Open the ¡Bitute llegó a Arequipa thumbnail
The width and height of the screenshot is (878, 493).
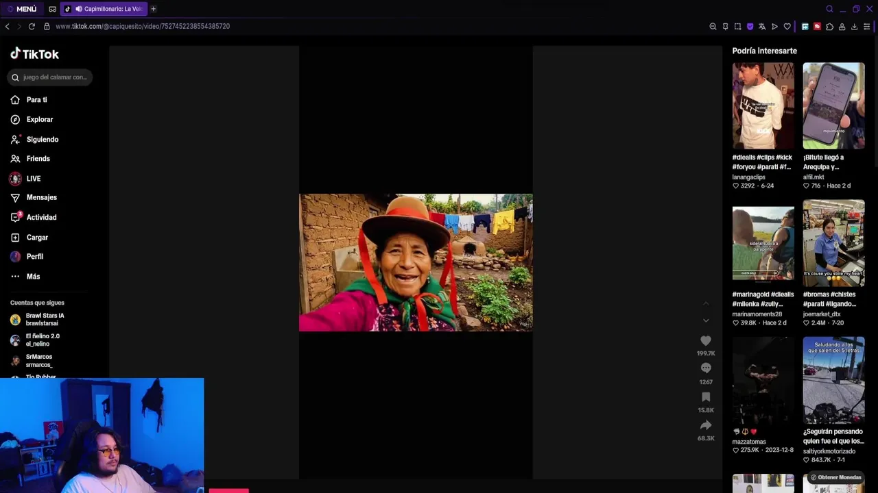pyautogui.click(x=833, y=106)
